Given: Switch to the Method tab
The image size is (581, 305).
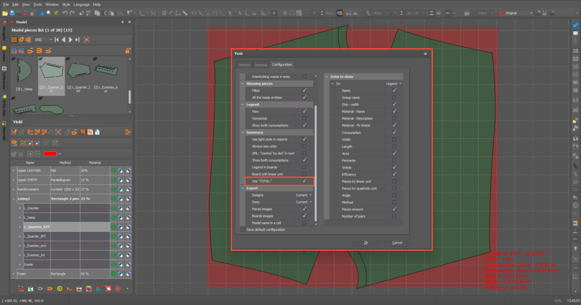Looking at the screenshot, I should pos(243,65).
